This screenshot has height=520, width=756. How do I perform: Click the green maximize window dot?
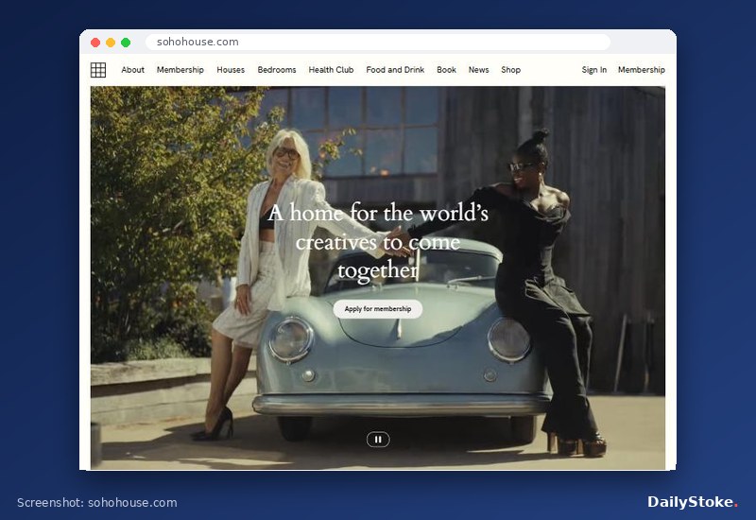(126, 43)
